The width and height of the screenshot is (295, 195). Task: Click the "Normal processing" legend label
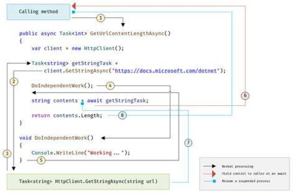[x=237, y=166]
